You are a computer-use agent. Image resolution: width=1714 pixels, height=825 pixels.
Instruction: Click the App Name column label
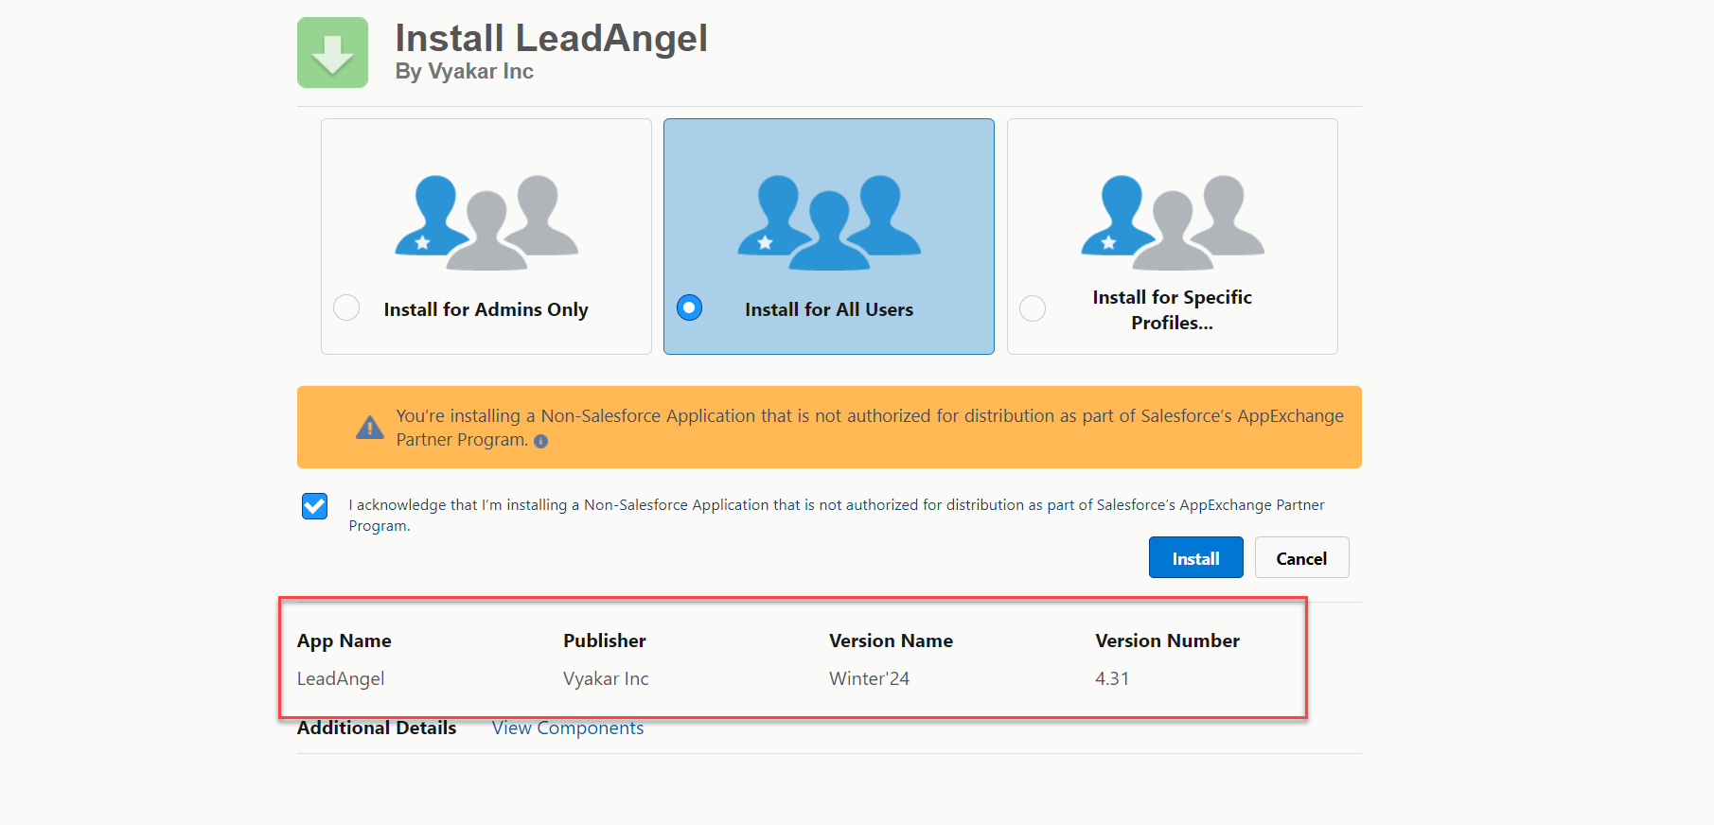pos(345,641)
